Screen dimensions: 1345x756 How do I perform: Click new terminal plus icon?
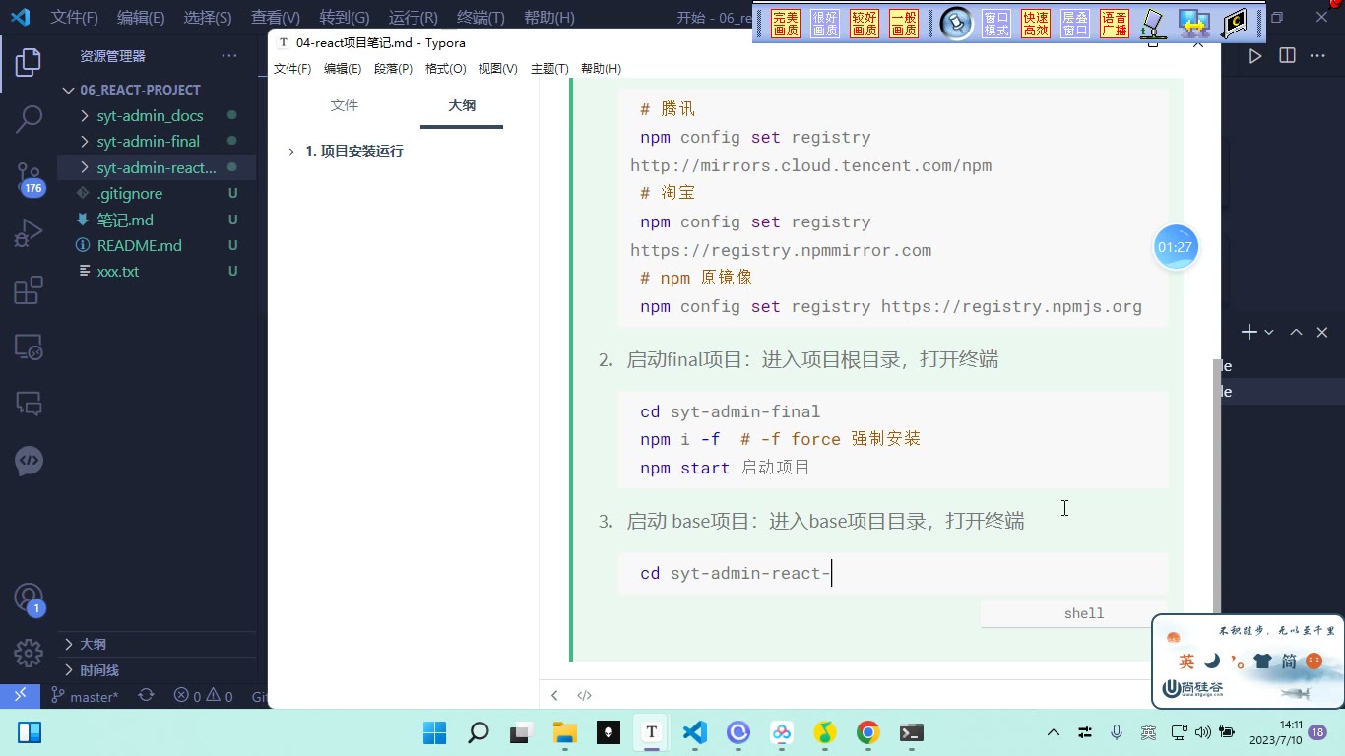pyautogui.click(x=1249, y=333)
